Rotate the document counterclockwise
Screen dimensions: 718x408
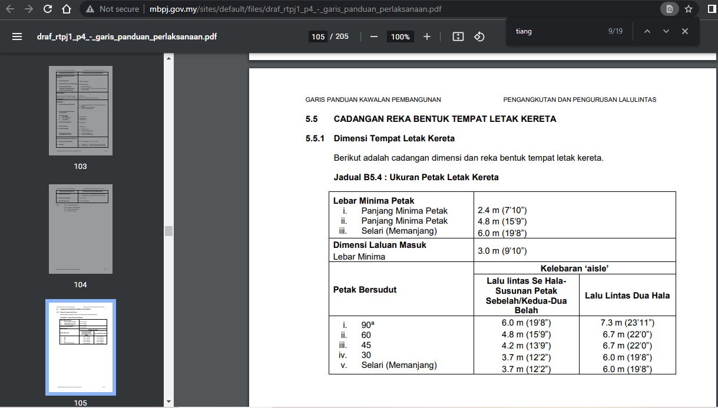click(x=479, y=37)
